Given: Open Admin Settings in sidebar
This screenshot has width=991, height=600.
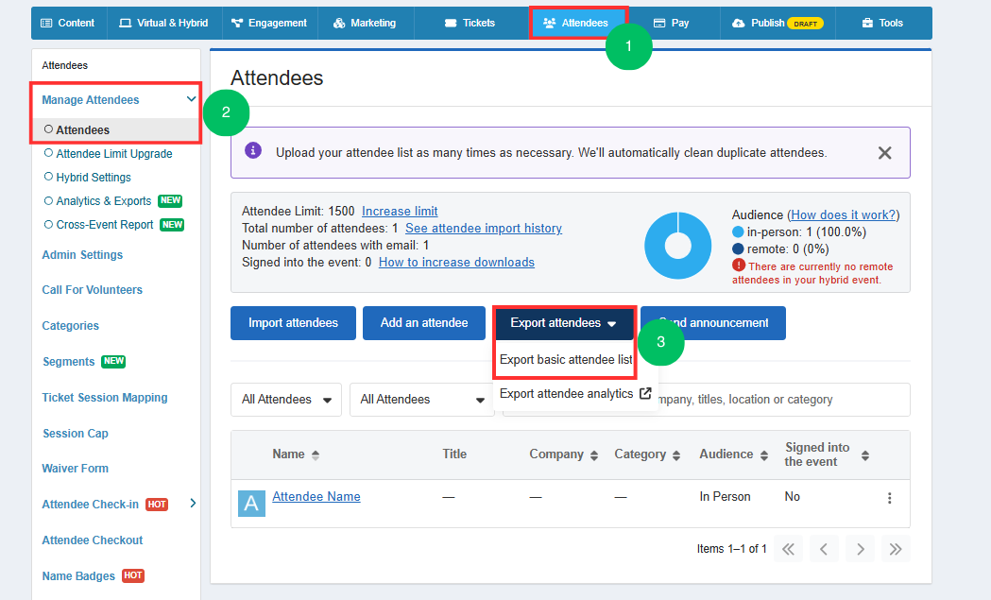Looking at the screenshot, I should coord(82,255).
